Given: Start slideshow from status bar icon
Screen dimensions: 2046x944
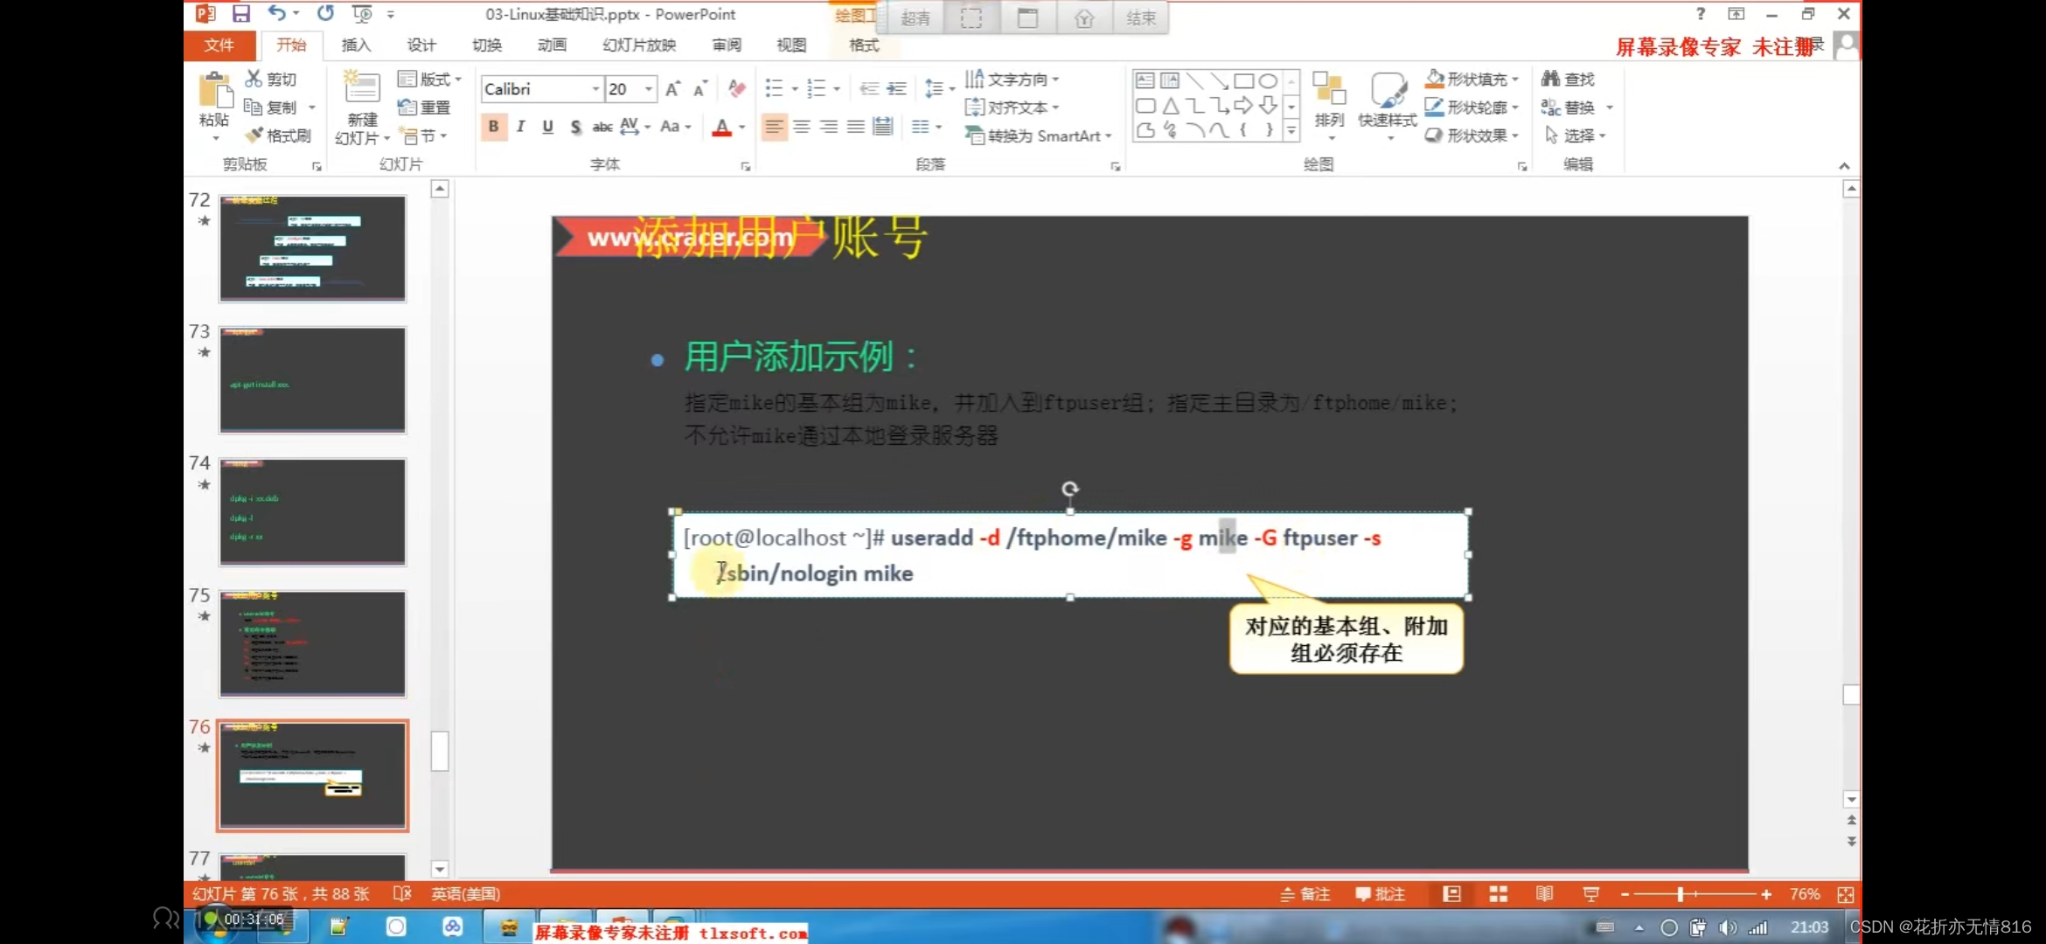Looking at the screenshot, I should click(1591, 893).
